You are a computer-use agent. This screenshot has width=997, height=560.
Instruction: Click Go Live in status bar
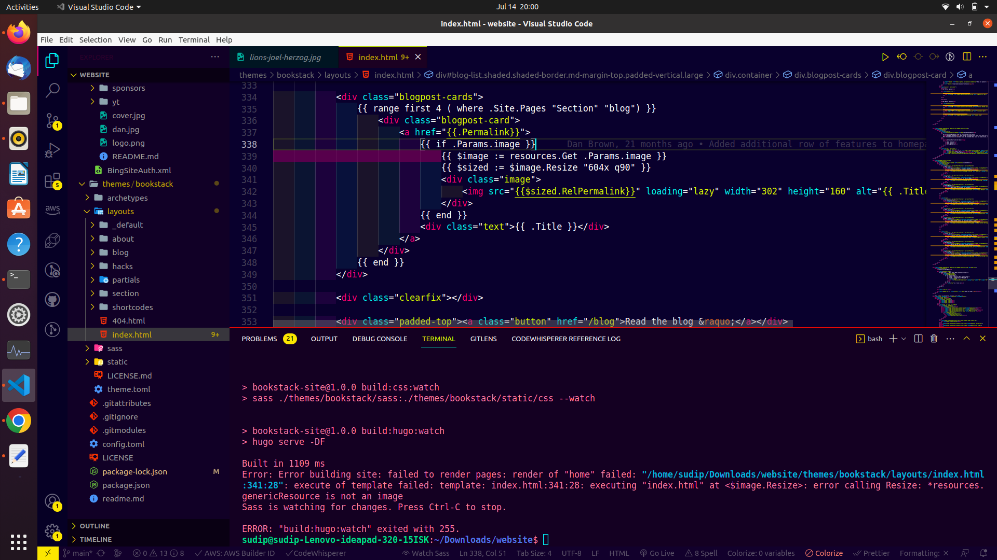coord(657,553)
